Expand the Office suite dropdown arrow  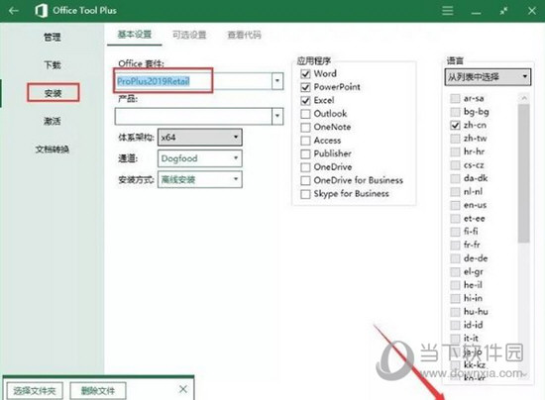[277, 81]
